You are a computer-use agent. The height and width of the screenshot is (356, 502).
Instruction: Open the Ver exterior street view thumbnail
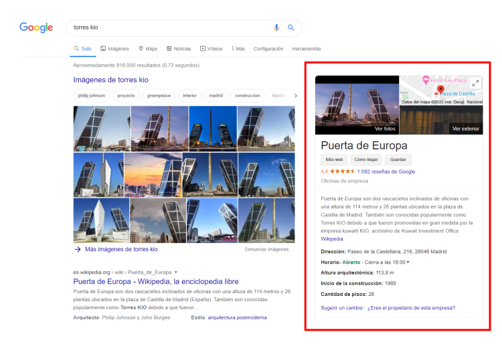pyautogui.click(x=441, y=120)
